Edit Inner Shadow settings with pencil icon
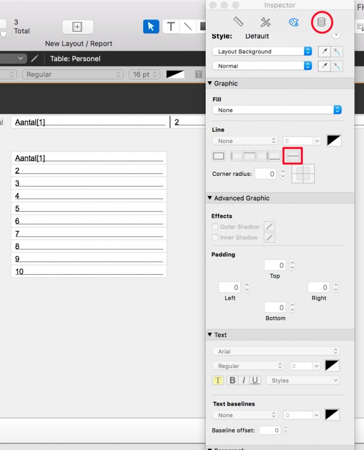This screenshot has width=364, height=450. (269, 237)
